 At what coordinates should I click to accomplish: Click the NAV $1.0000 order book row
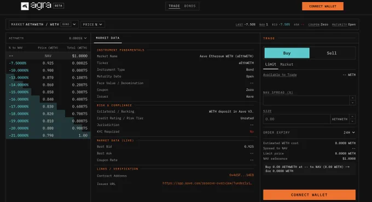click(48, 56)
